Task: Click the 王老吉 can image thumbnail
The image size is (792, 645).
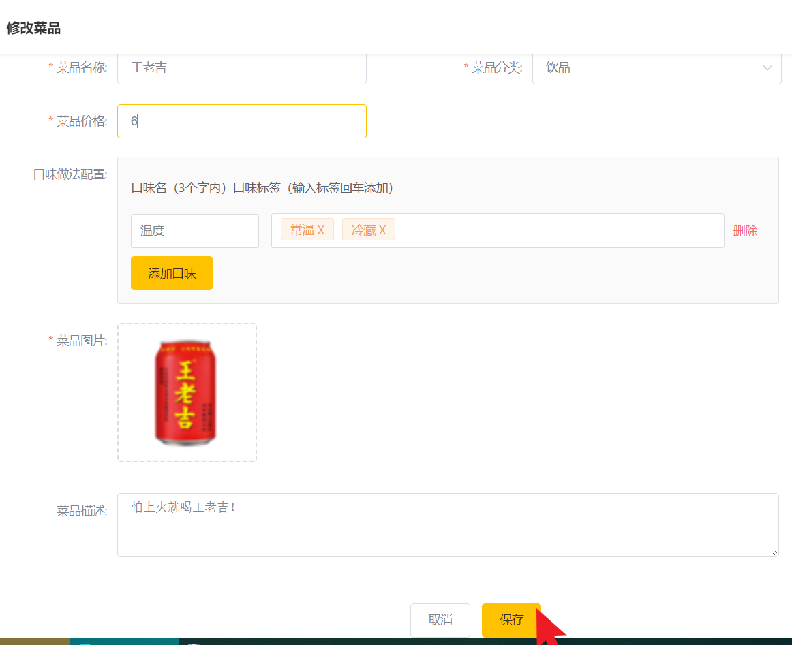Action: pyautogui.click(x=185, y=392)
